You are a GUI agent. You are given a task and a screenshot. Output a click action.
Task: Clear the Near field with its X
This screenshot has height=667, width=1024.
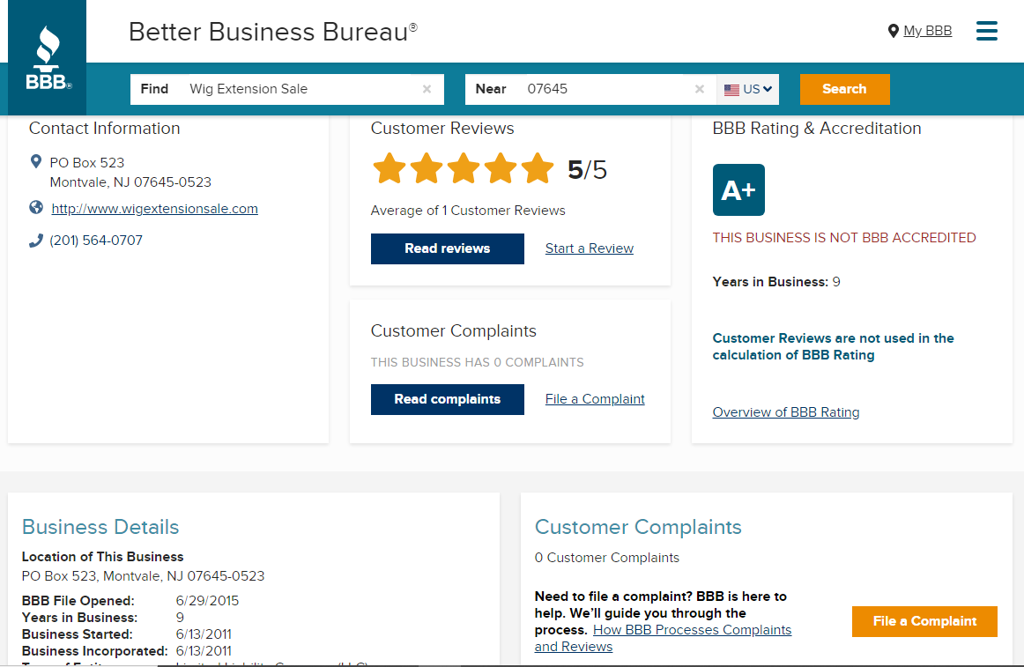700,89
